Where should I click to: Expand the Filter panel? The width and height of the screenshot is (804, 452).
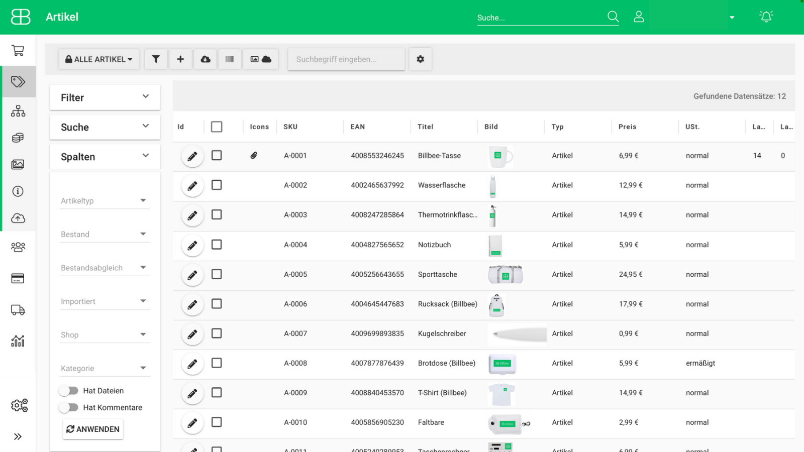[105, 97]
